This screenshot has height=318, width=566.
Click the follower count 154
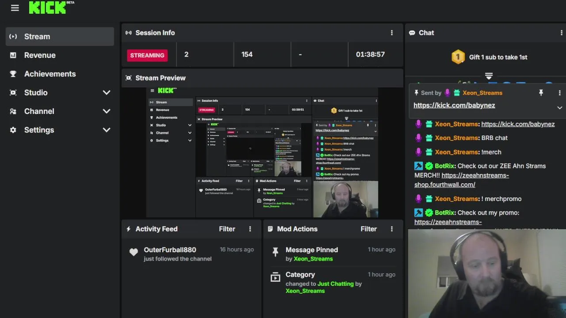pyautogui.click(x=247, y=54)
